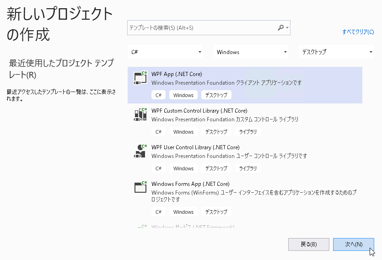Click ライブラリ tag under WPF User Control Library
Viewport: 382px width, 260px height.
(x=248, y=168)
